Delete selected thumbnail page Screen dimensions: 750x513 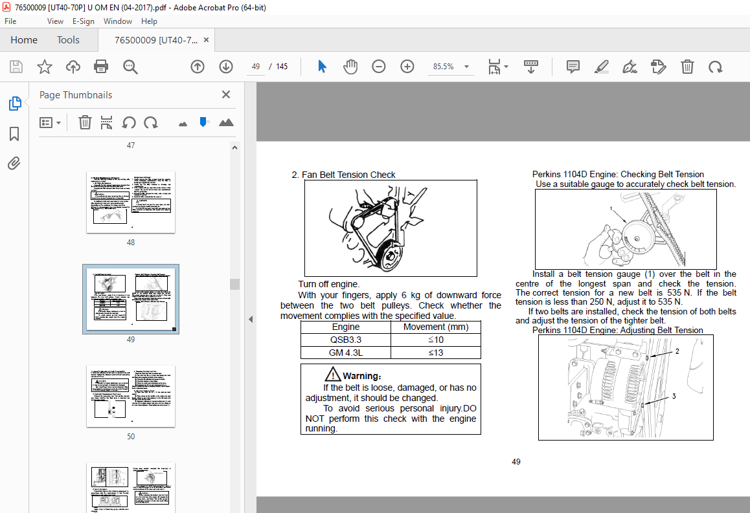click(x=85, y=123)
